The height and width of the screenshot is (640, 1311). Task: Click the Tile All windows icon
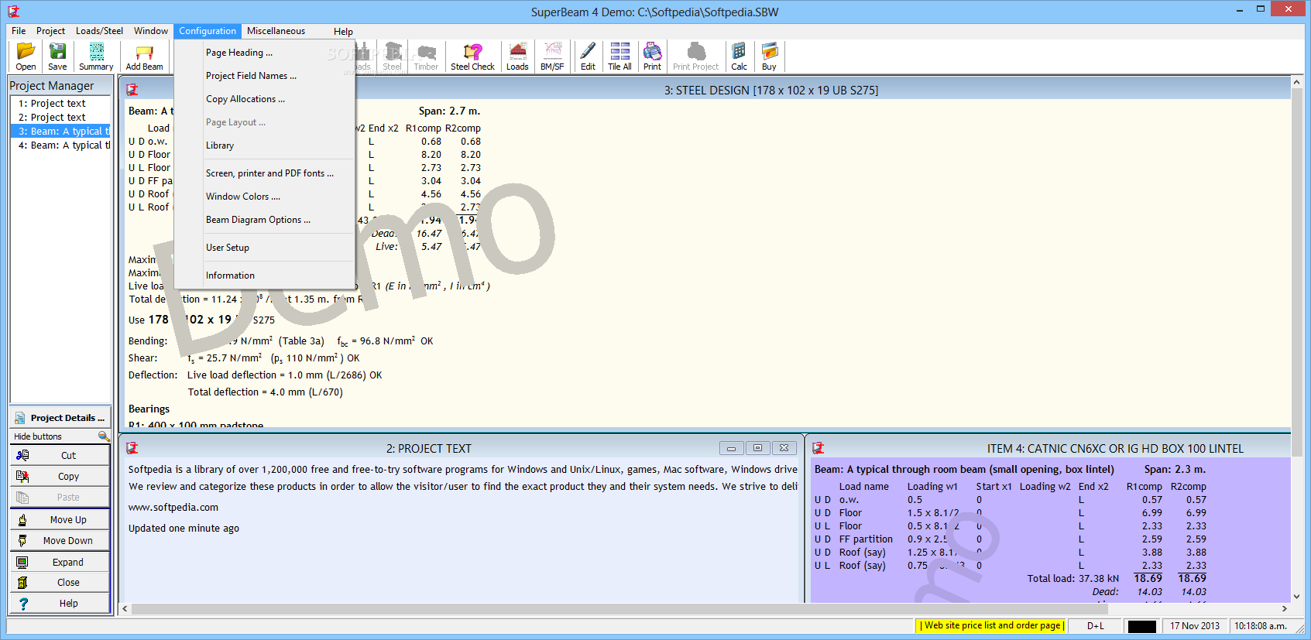click(619, 56)
